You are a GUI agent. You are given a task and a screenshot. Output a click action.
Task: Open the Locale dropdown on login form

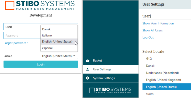(59, 55)
